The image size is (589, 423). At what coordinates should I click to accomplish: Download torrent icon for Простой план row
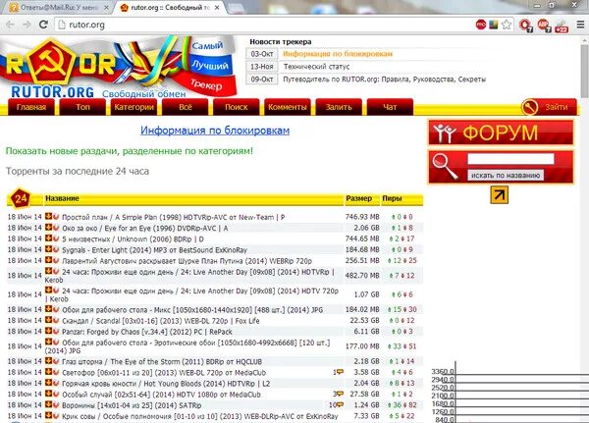pos(48,216)
